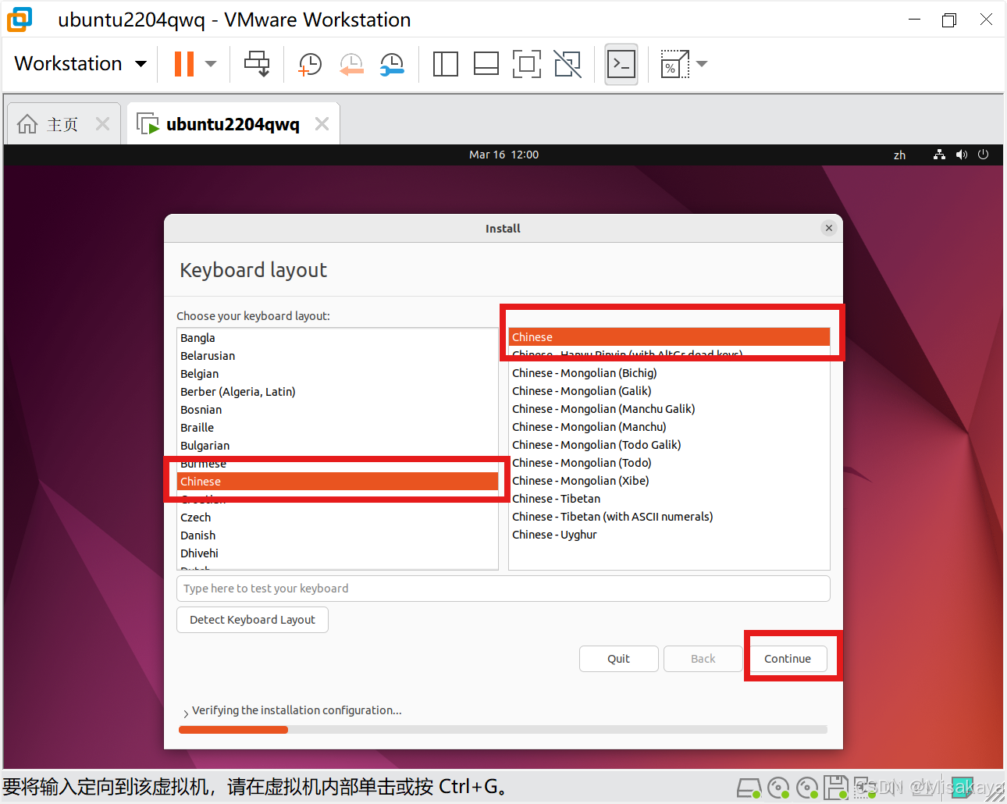The width and height of the screenshot is (1007, 804).
Task: Select Dhivehi keyboard layout
Action: click(337, 553)
